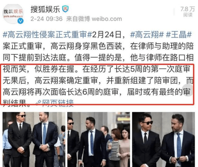198x167 pixels.
Task: Open the third photo thumbnail
Action: (163, 140)
